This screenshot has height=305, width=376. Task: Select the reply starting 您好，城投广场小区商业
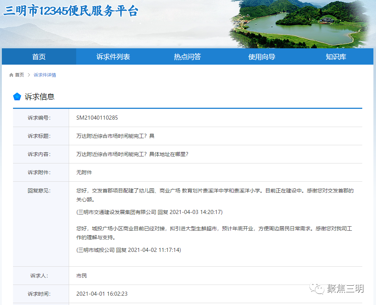(x=214, y=233)
